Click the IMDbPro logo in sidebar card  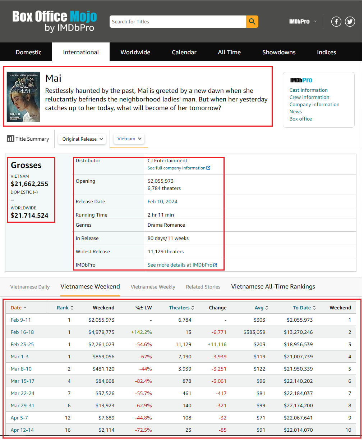301,80
